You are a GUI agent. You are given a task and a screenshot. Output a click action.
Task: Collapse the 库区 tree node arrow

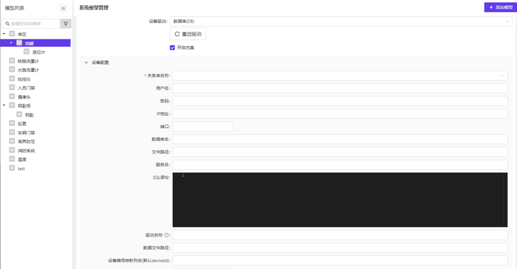coord(4,34)
